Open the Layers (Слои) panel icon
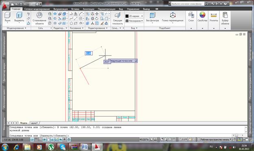 (191, 17)
